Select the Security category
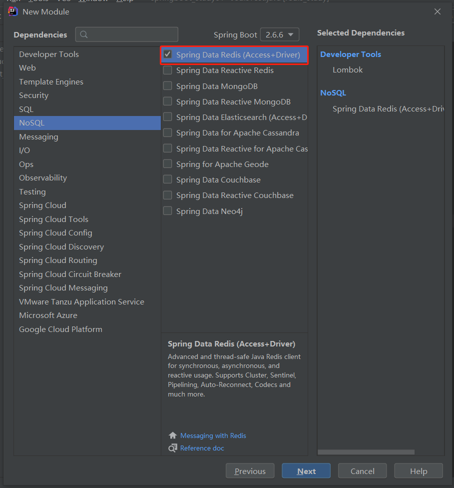 (87, 95)
